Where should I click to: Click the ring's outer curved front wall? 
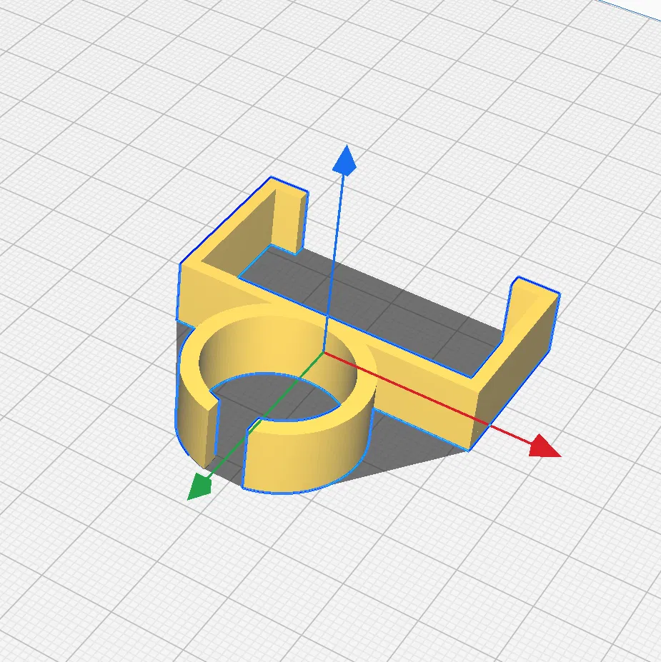coord(308,460)
